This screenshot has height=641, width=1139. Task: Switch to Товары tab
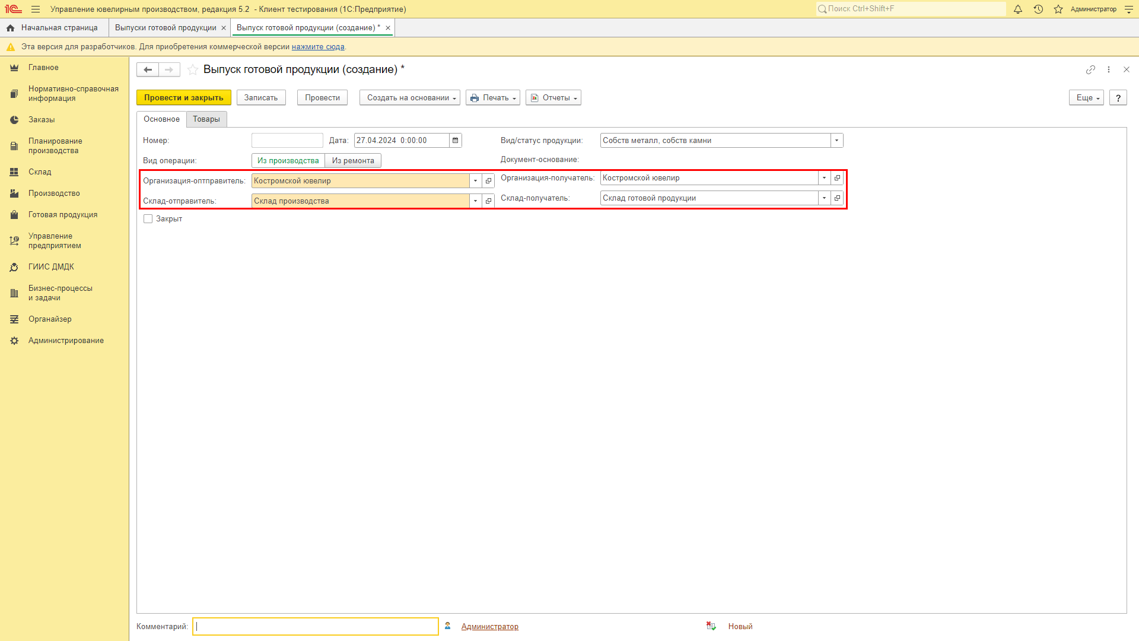pyautogui.click(x=206, y=119)
